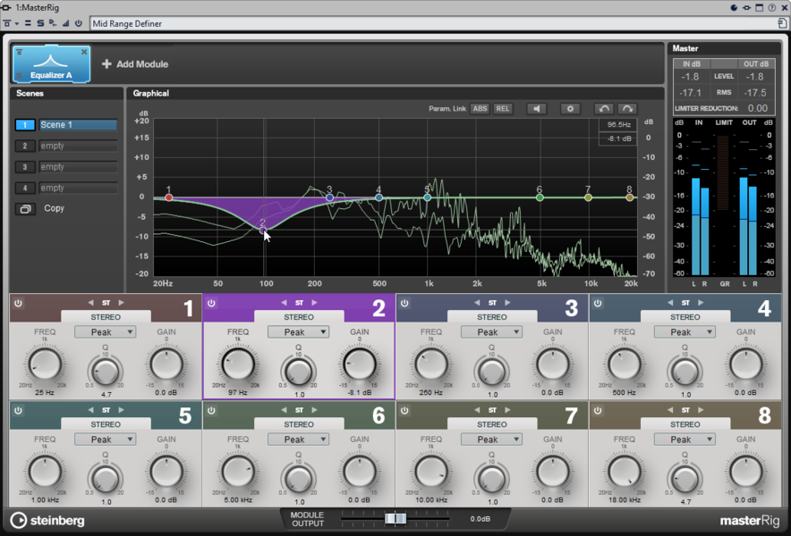Click the plus icon to add a module
The height and width of the screenshot is (536, 791).
[x=106, y=64]
